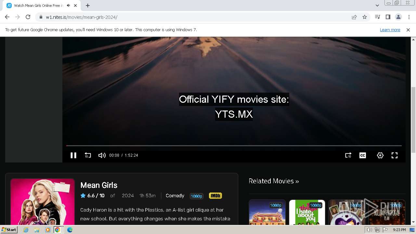Image resolution: width=416 pixels, height=234 pixels.
Task: Open video player settings gear
Action: (380, 155)
